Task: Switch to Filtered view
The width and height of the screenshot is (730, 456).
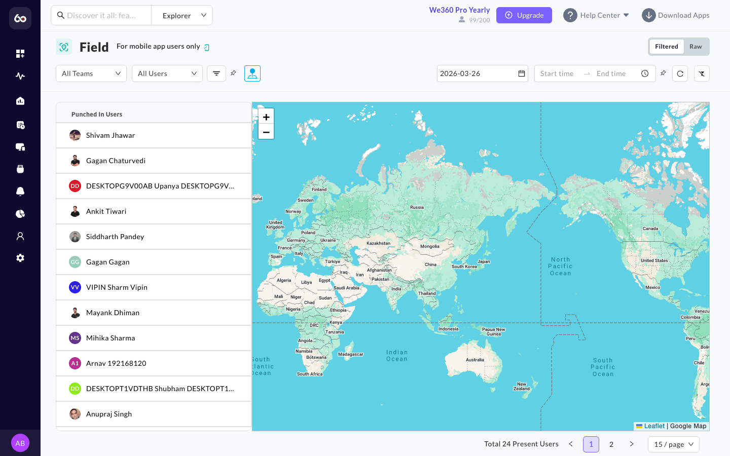Action: (x=666, y=47)
